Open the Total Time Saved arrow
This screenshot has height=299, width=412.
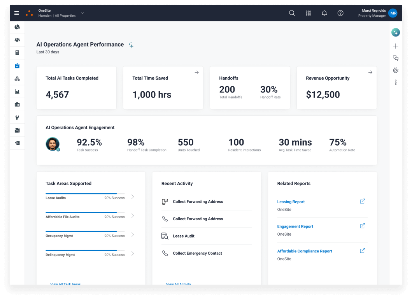point(196,72)
